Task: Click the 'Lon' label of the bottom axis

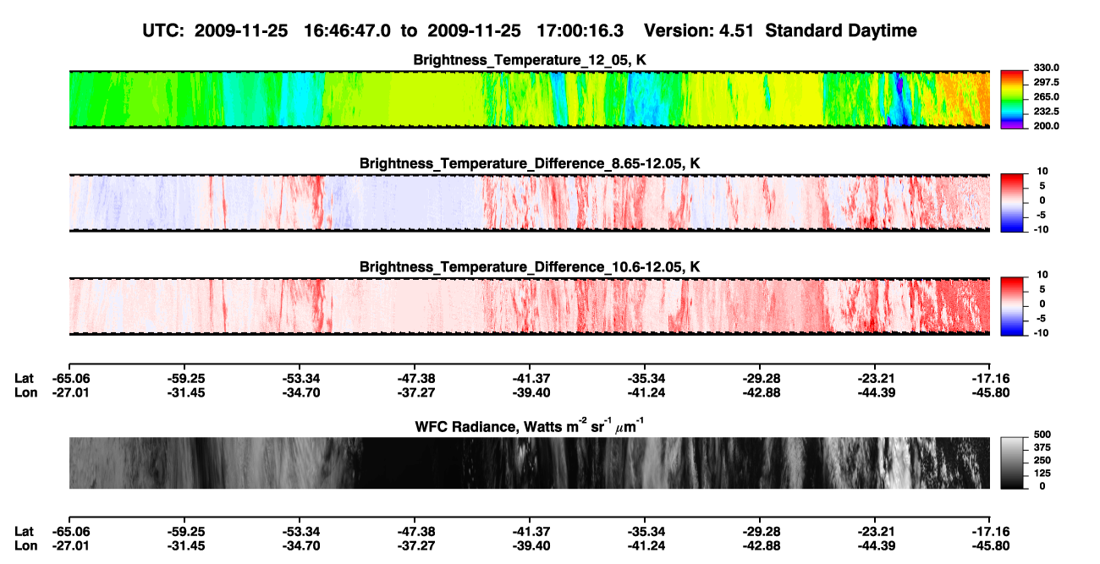Action: coord(26,546)
